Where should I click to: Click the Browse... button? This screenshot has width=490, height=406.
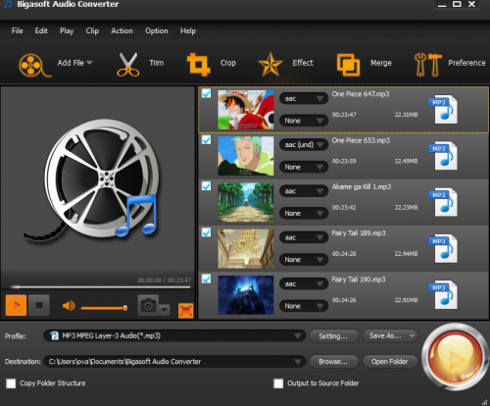tap(333, 362)
